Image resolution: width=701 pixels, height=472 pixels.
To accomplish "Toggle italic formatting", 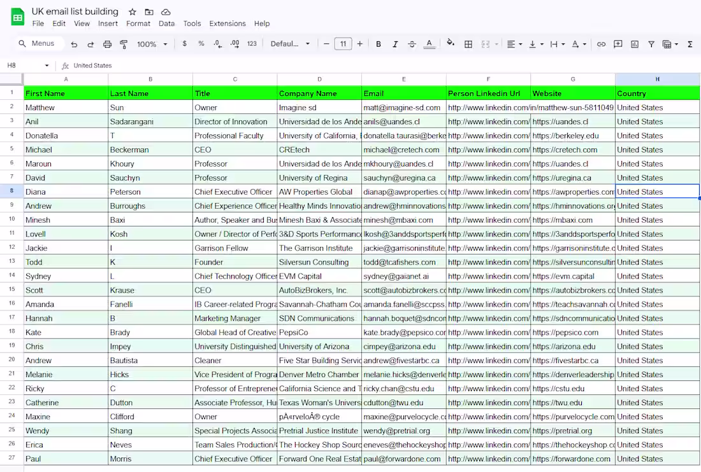I will (396, 44).
